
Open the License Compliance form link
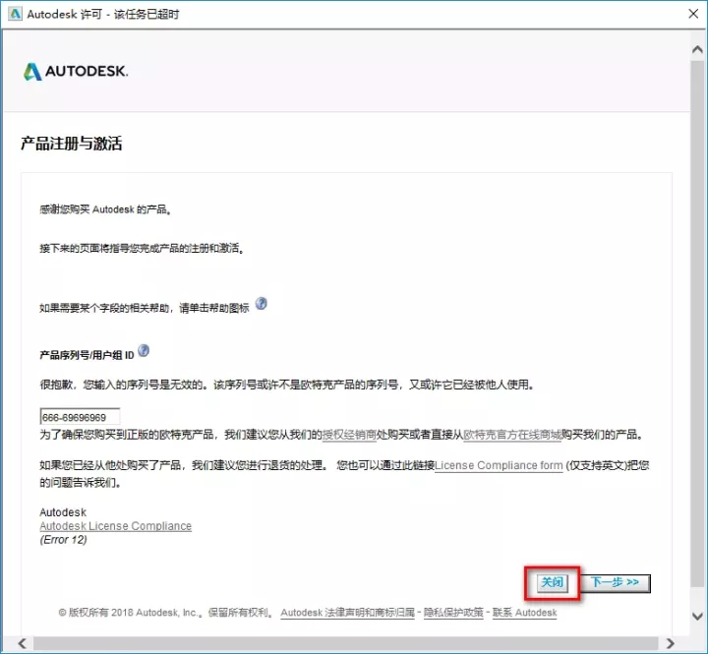pyautogui.click(x=499, y=465)
